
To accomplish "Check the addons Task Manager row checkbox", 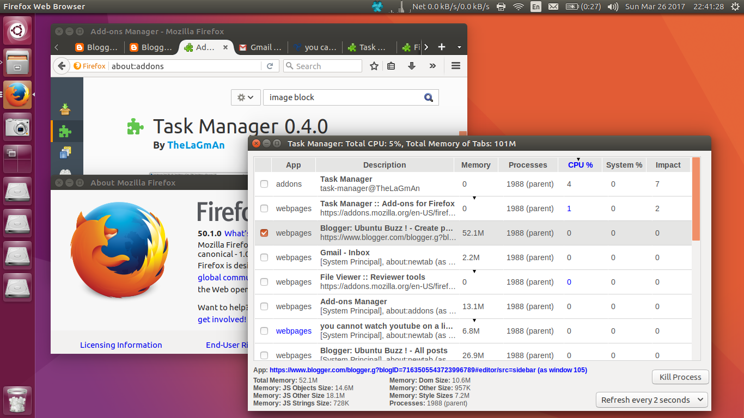I will [x=264, y=184].
